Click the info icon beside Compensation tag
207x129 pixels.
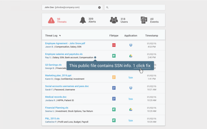[95, 57]
